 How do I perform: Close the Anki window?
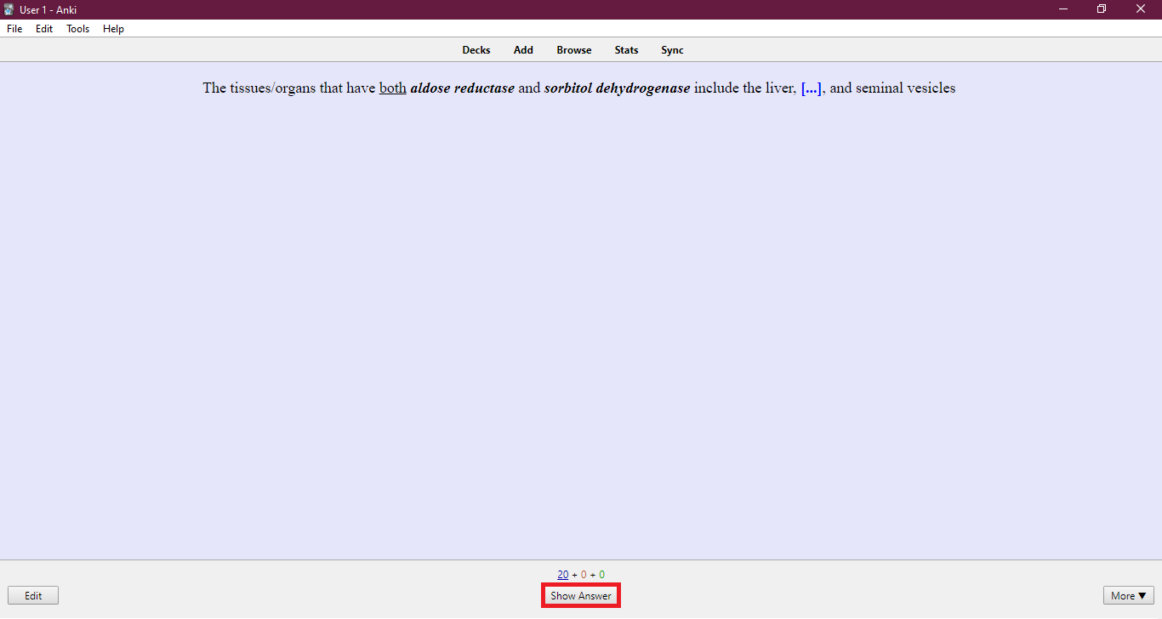1141,9
